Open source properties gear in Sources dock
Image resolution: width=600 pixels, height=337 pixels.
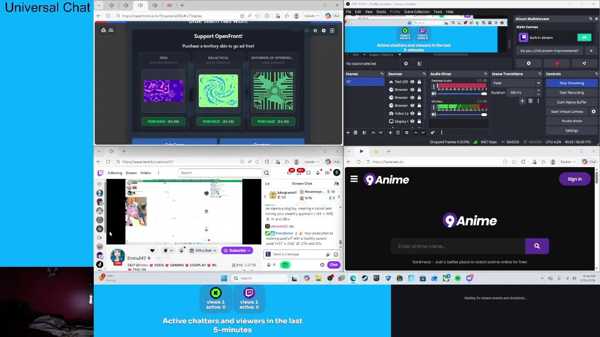pos(406,132)
